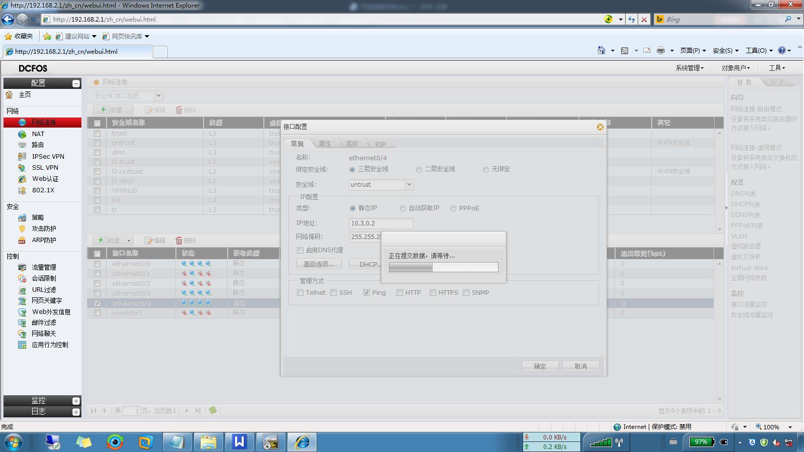Click the IP地址 input field
This screenshot has height=452, width=804.
coord(381,223)
